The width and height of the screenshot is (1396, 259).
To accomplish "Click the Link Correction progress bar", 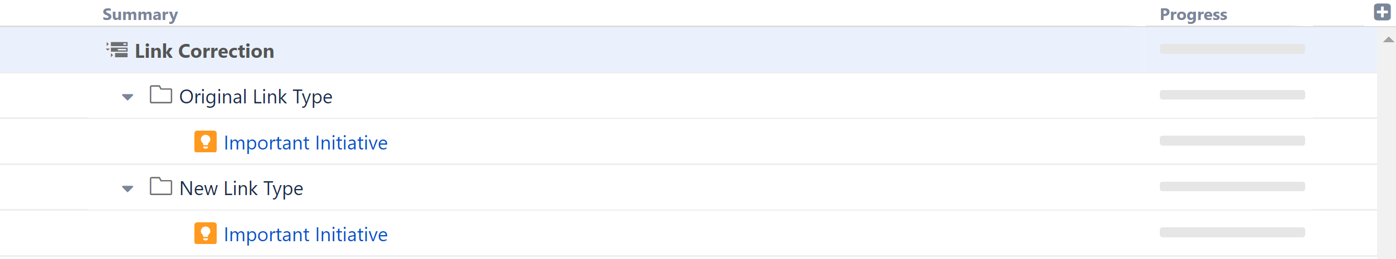I will [x=1232, y=49].
